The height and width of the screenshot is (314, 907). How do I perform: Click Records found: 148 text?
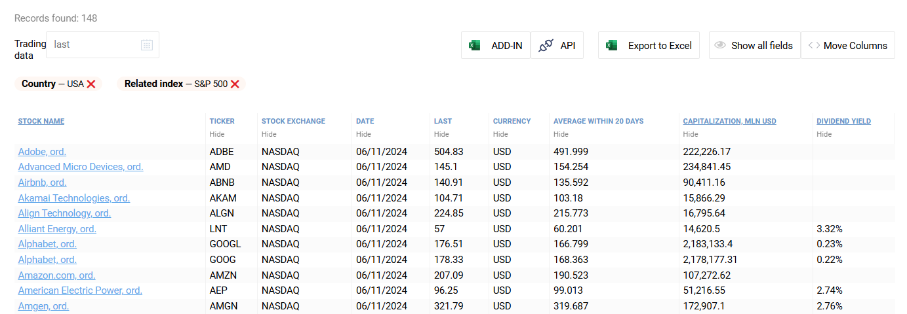tap(56, 18)
